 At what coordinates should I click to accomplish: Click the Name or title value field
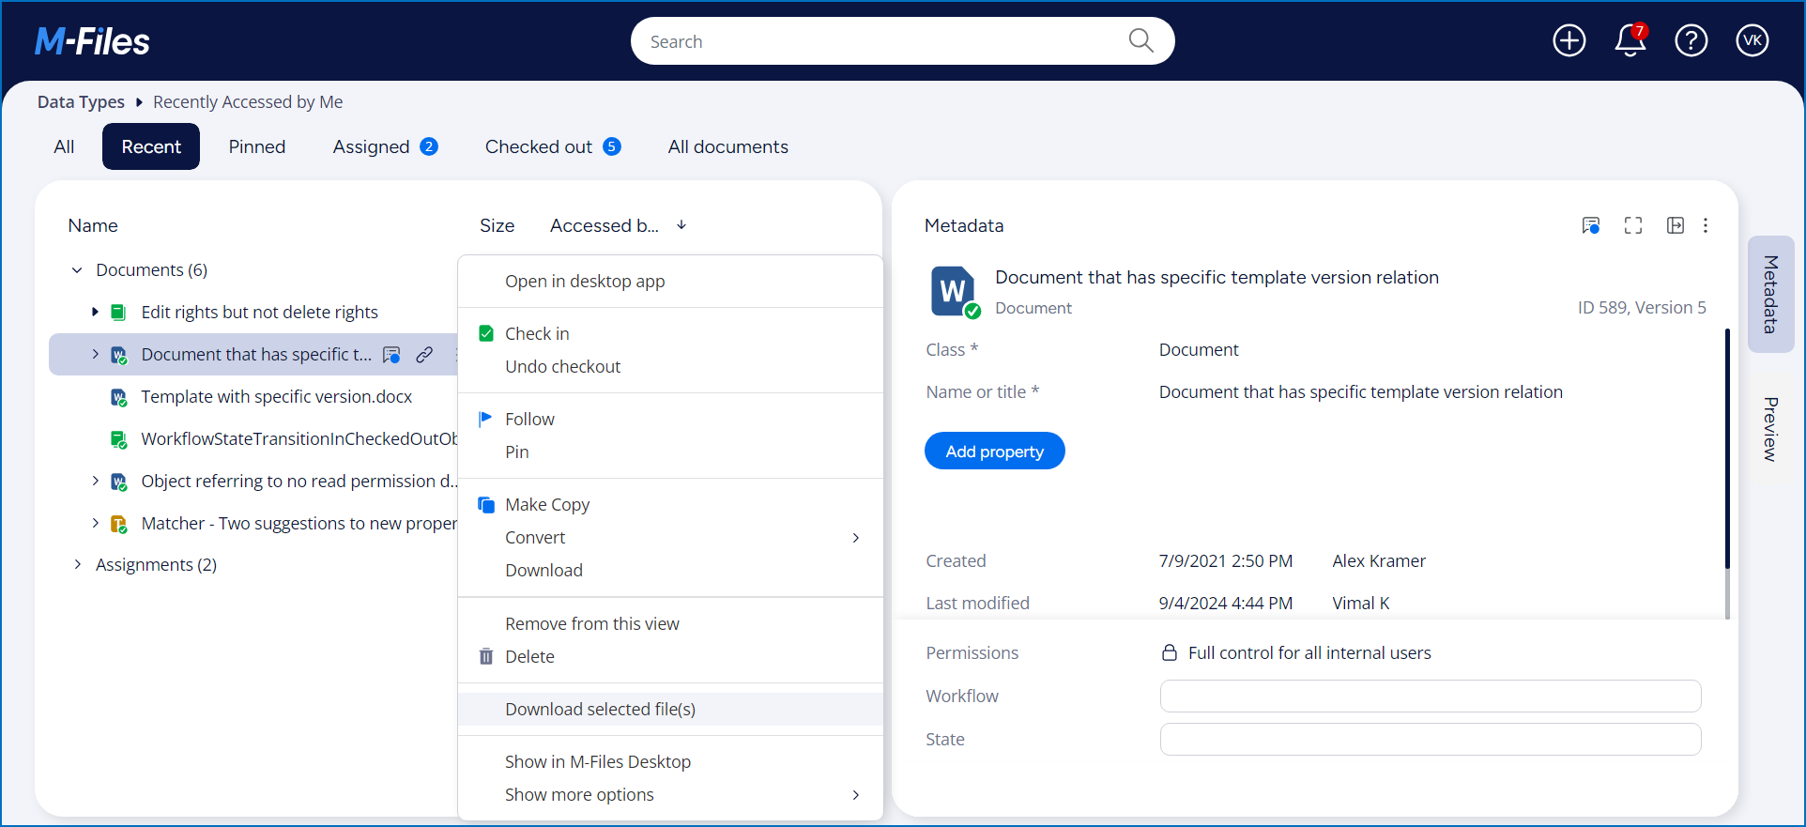pyautogui.click(x=1361, y=392)
